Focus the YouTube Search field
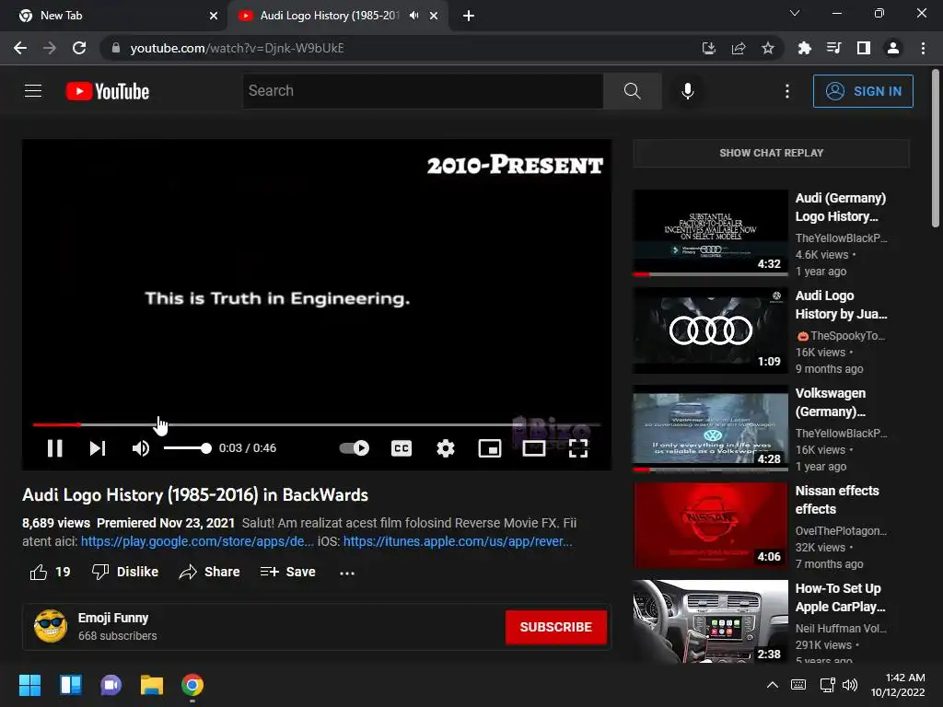Screen dimensions: 943x707 click(423, 91)
